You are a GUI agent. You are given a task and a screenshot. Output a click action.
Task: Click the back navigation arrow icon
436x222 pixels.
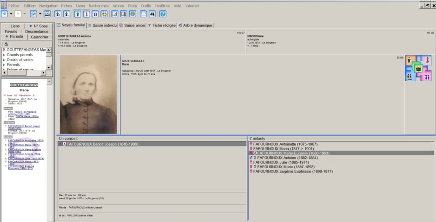click(x=4, y=14)
